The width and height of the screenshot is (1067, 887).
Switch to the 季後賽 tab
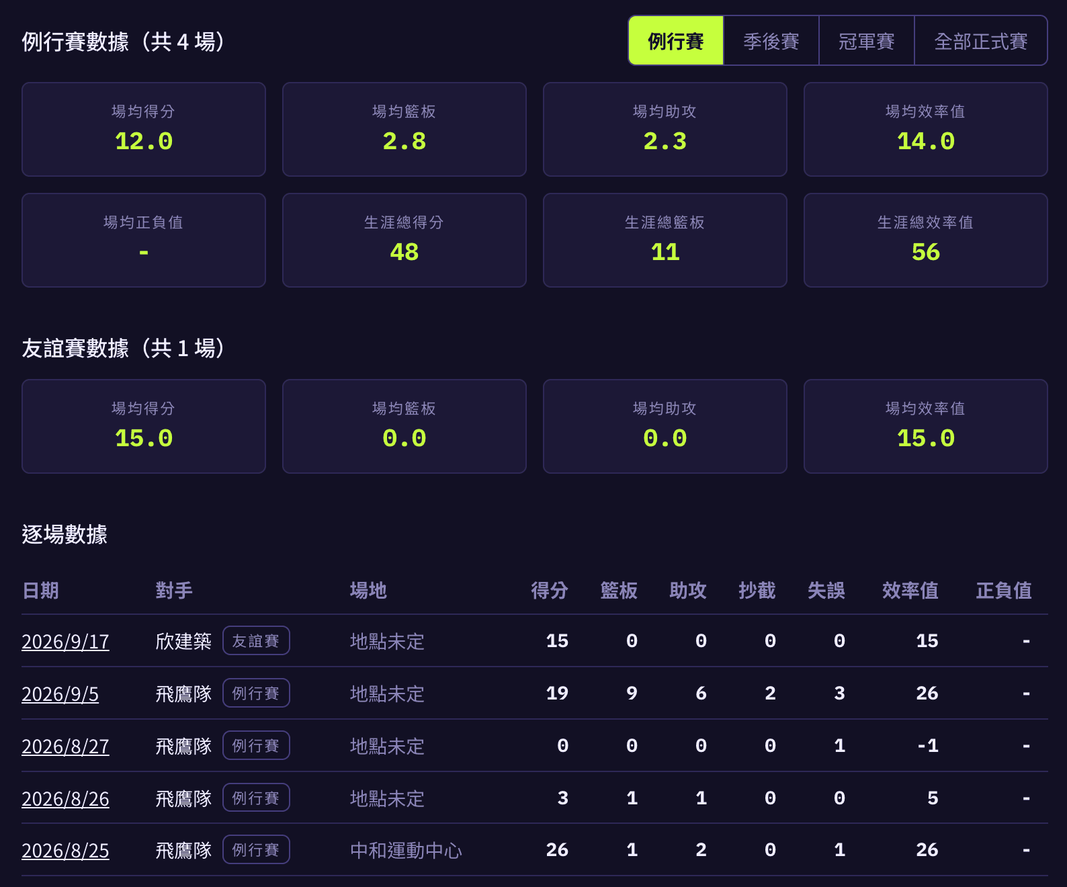(771, 41)
